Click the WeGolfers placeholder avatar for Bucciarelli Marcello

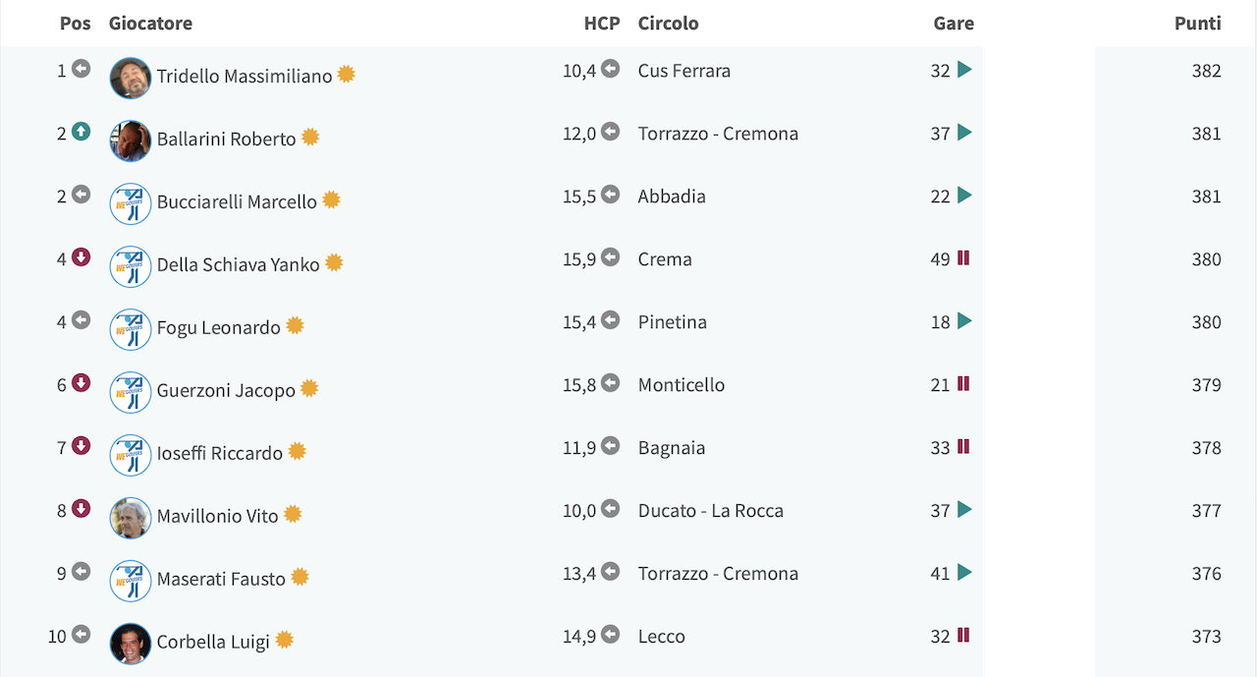click(x=131, y=203)
